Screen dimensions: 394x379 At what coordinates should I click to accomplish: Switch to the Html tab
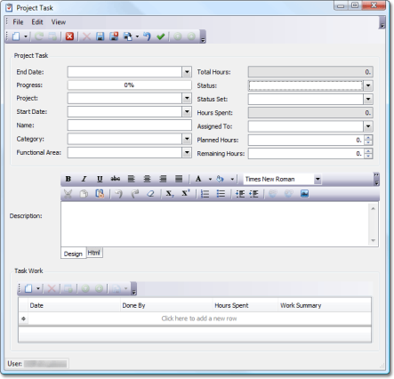coord(94,253)
